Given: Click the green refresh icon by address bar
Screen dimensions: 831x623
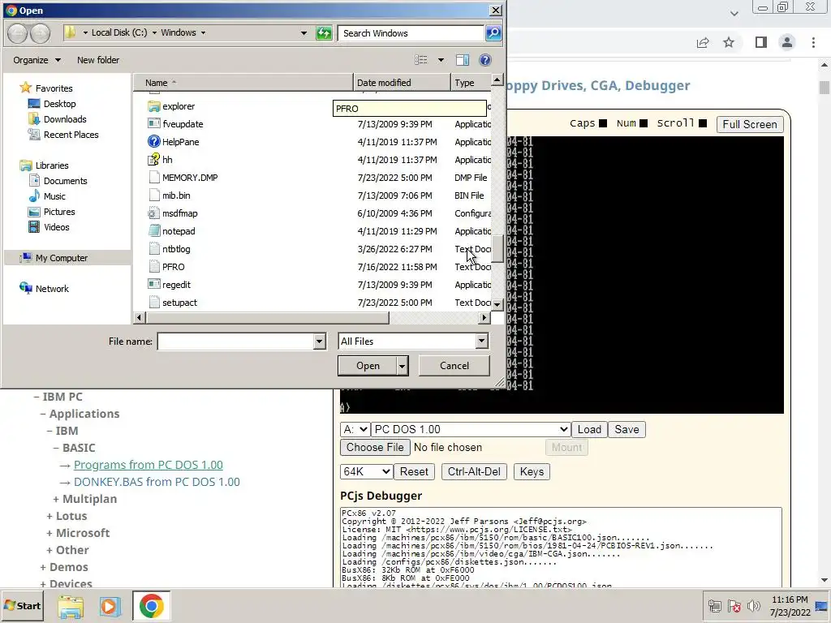Looking at the screenshot, I should pyautogui.click(x=324, y=32).
